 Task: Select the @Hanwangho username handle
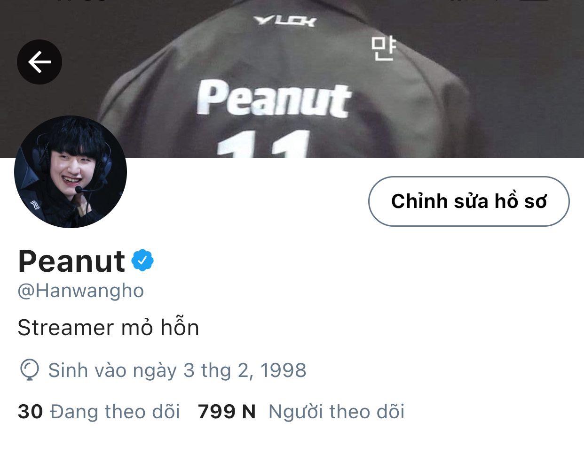click(81, 291)
